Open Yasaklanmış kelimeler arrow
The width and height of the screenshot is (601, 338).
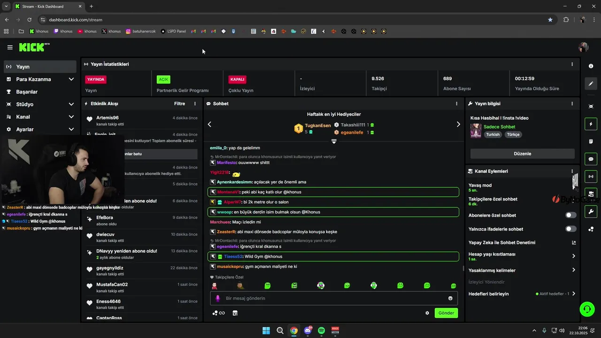[x=573, y=270]
